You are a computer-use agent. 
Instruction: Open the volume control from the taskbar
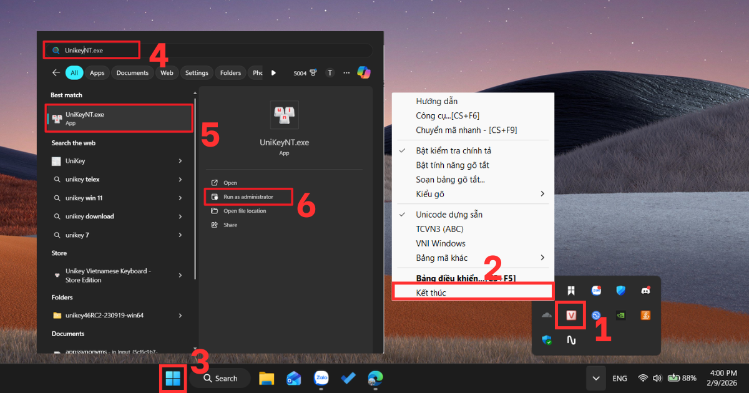click(657, 378)
